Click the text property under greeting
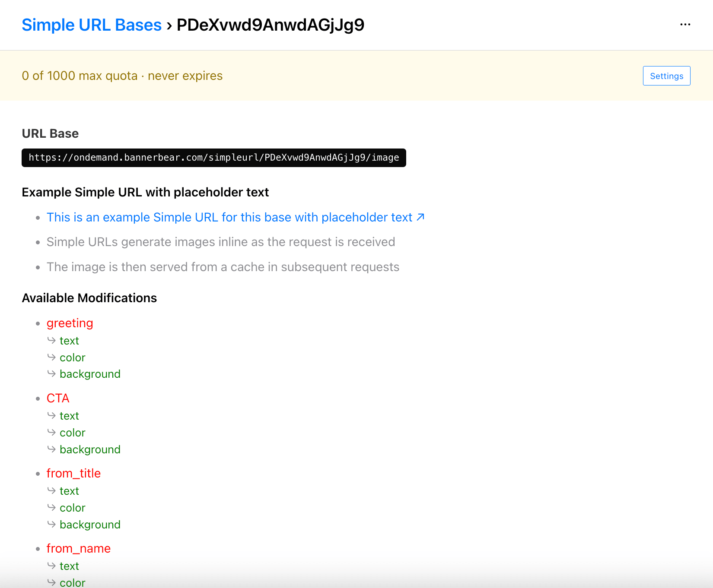 coord(69,341)
